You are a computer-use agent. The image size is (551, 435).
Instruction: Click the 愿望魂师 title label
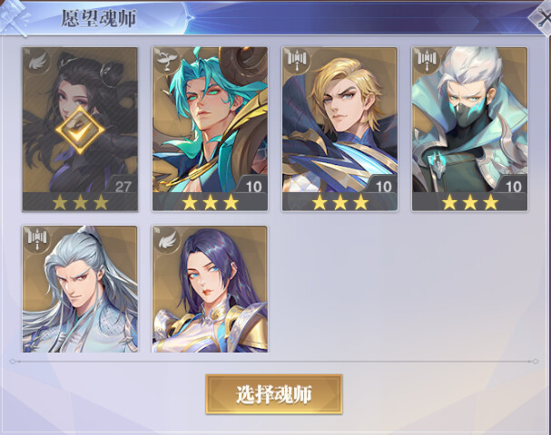[x=99, y=18]
